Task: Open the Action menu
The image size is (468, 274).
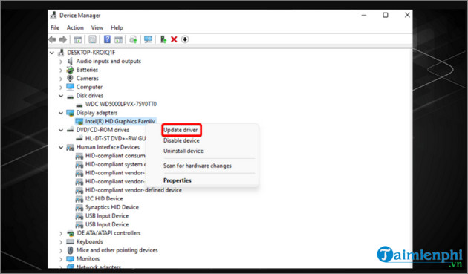Action: point(75,27)
